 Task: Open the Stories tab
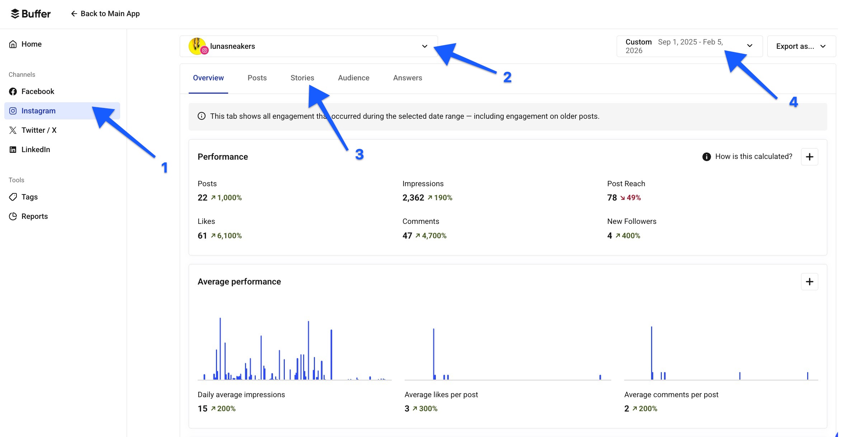click(x=302, y=77)
